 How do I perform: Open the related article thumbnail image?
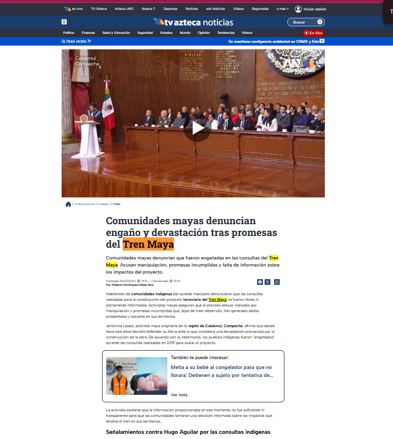137,376
